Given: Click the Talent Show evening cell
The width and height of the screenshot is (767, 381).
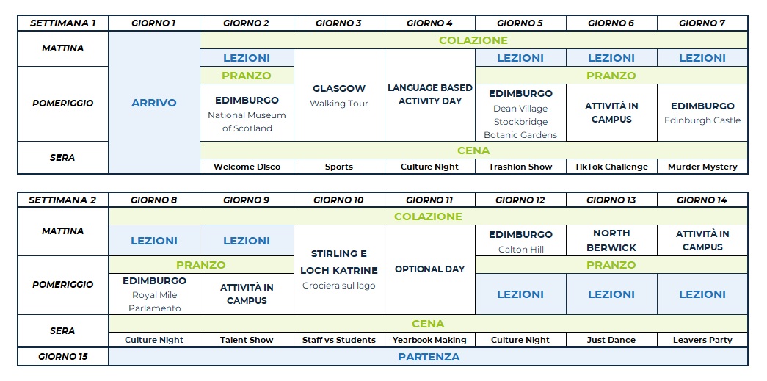Looking at the screenshot, I should [x=247, y=340].
